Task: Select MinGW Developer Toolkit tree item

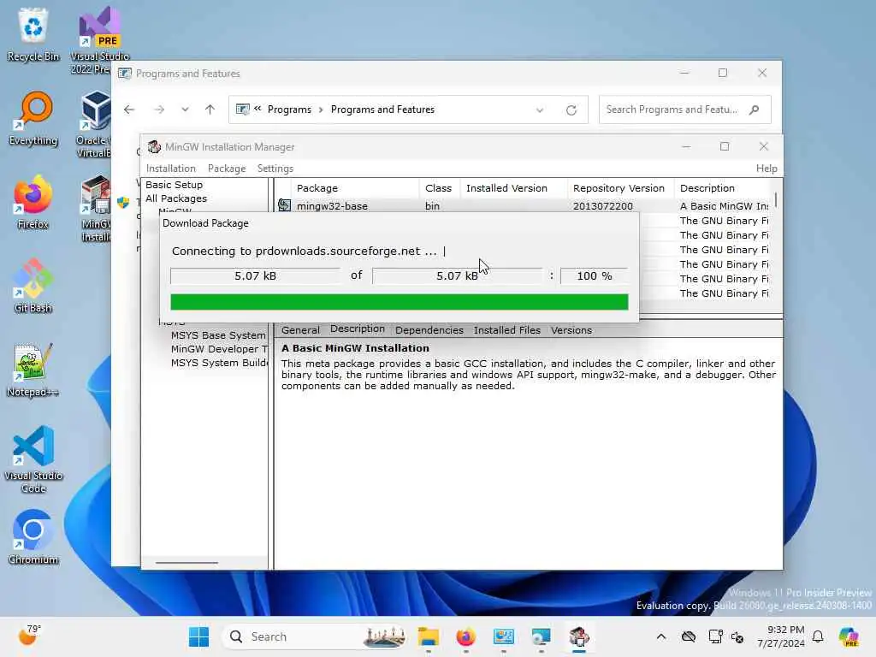Action: click(x=219, y=349)
